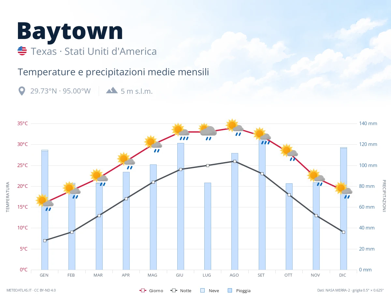Click the December (DIC) weather icon
This screenshot has height=299, width=391.
(x=343, y=190)
